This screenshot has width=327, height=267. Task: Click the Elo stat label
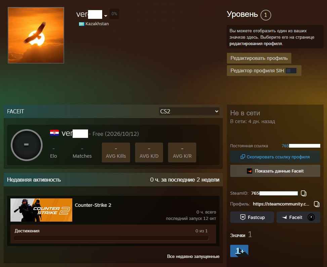click(x=53, y=156)
